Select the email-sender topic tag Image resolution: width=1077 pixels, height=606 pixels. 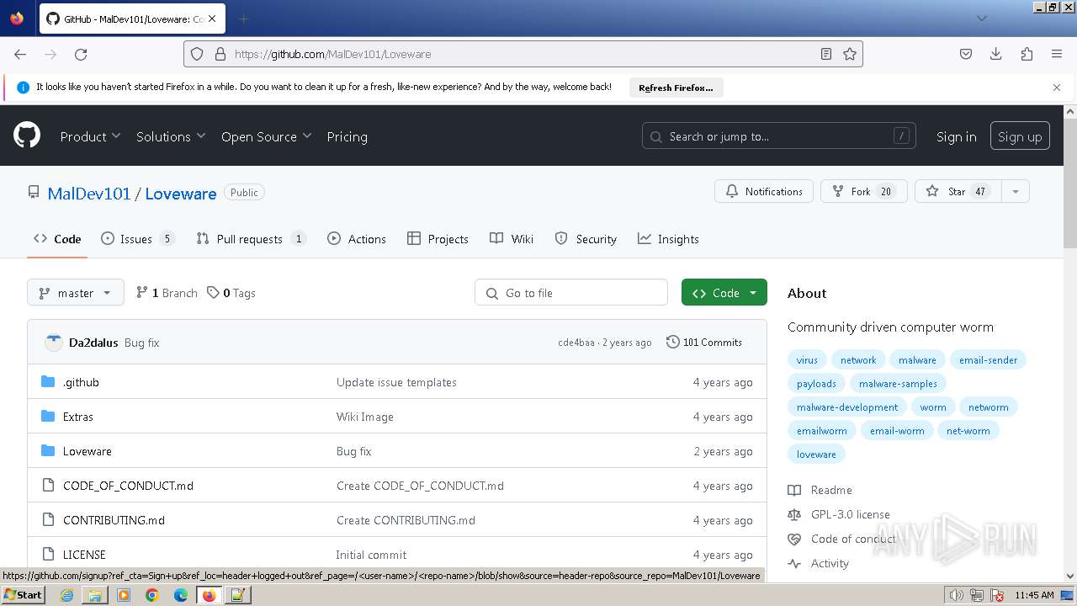(x=989, y=360)
